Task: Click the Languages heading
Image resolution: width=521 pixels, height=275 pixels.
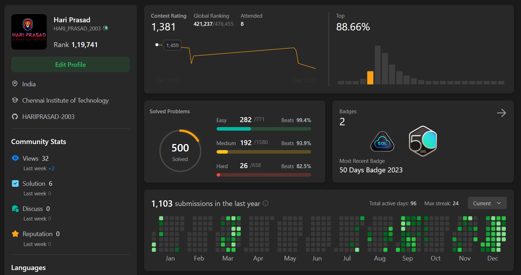Action: [28, 268]
